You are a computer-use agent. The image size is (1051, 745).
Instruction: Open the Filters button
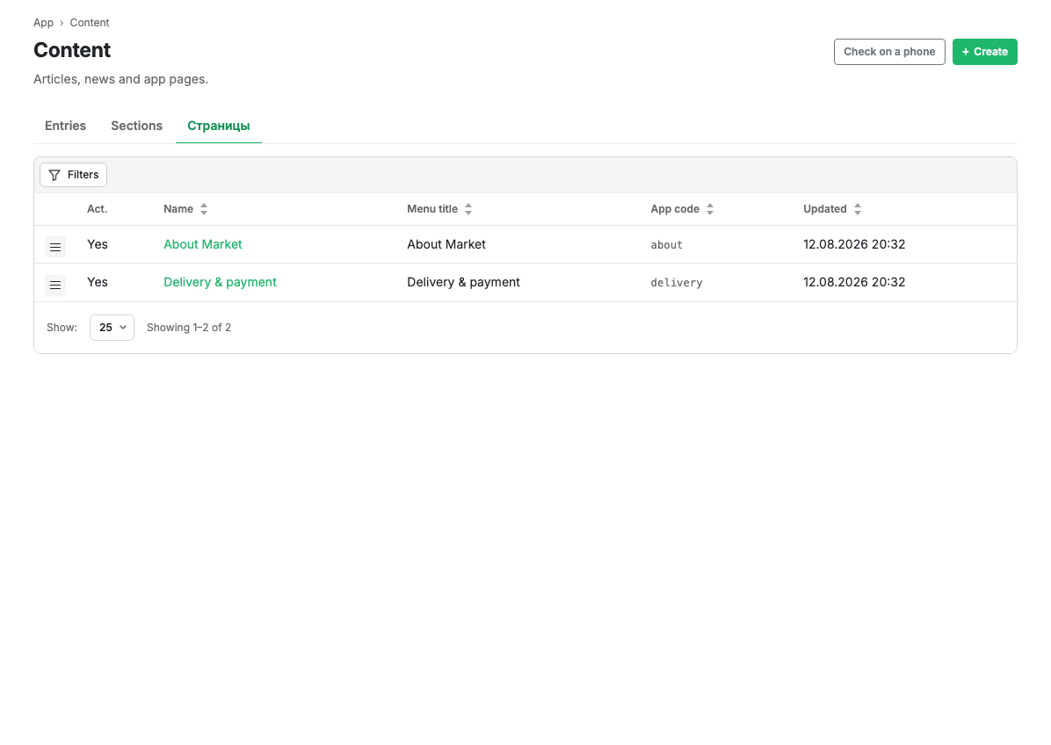(x=73, y=175)
